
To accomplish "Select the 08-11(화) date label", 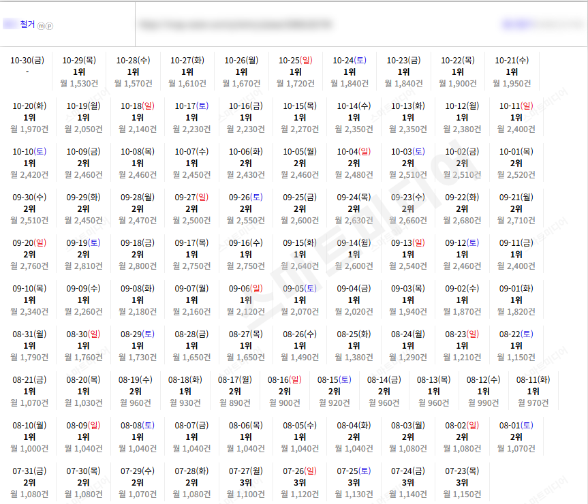I will coord(533,380).
